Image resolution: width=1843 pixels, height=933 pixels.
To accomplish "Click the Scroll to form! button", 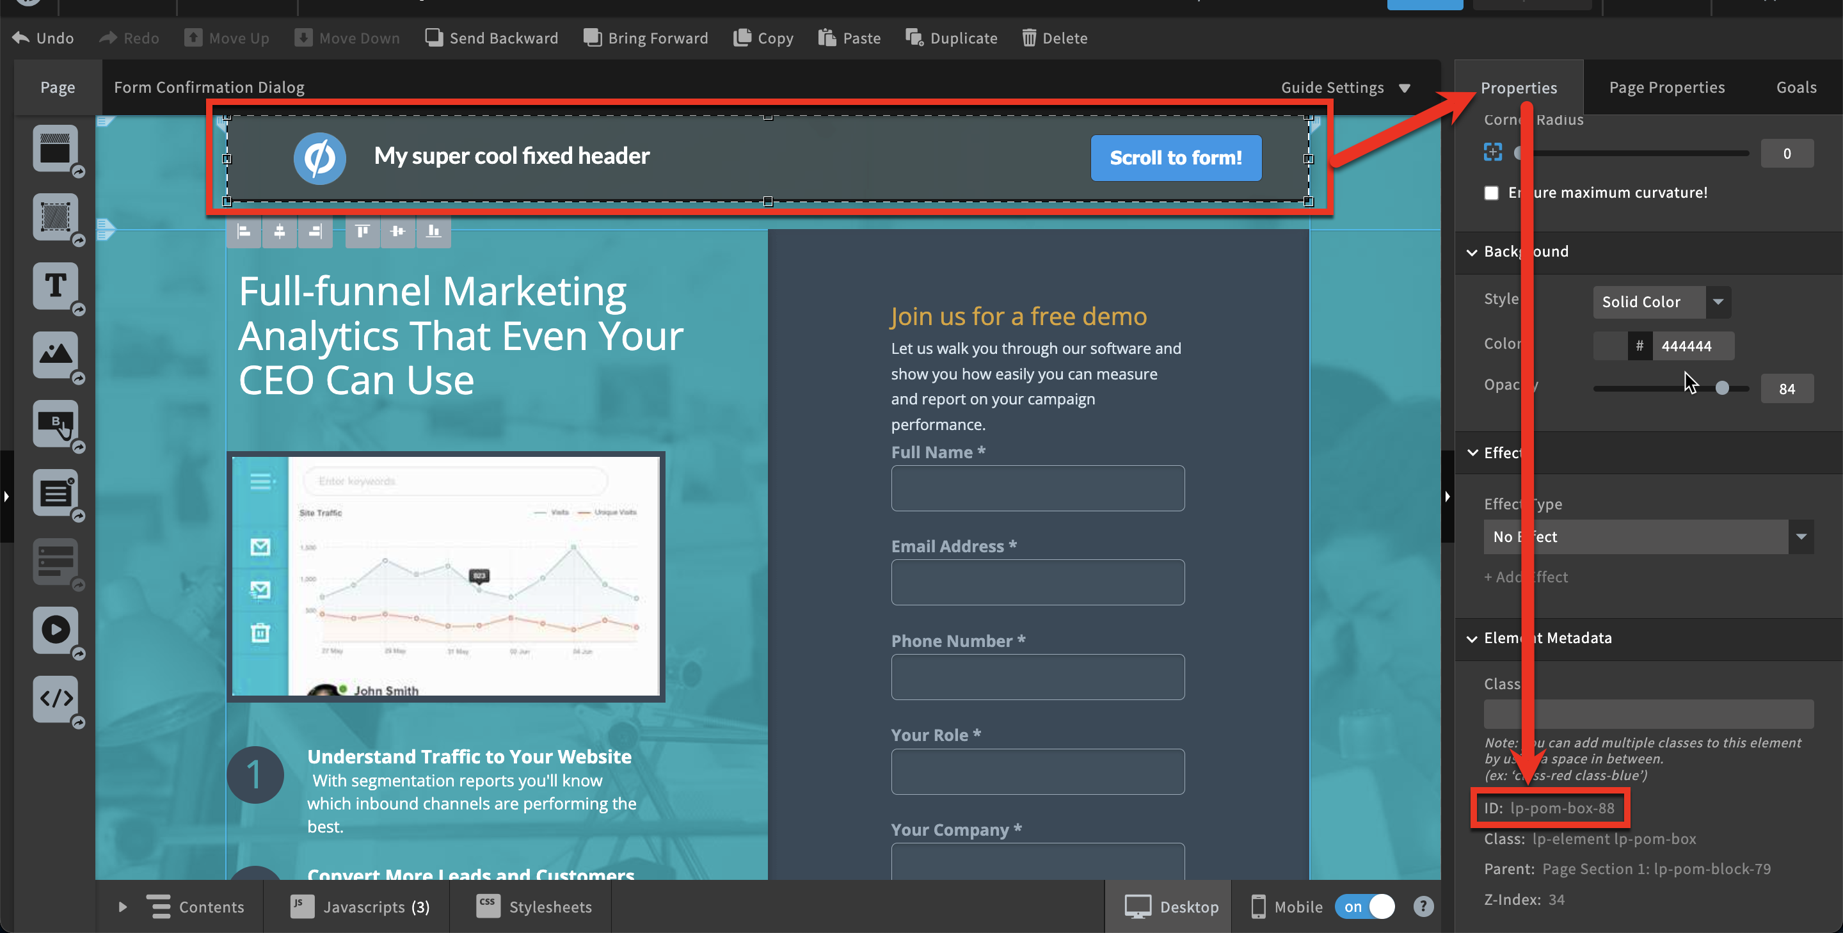I will click(x=1175, y=157).
